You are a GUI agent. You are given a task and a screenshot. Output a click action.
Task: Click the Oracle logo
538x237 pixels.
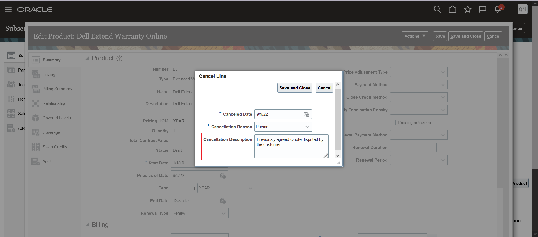[x=35, y=10]
